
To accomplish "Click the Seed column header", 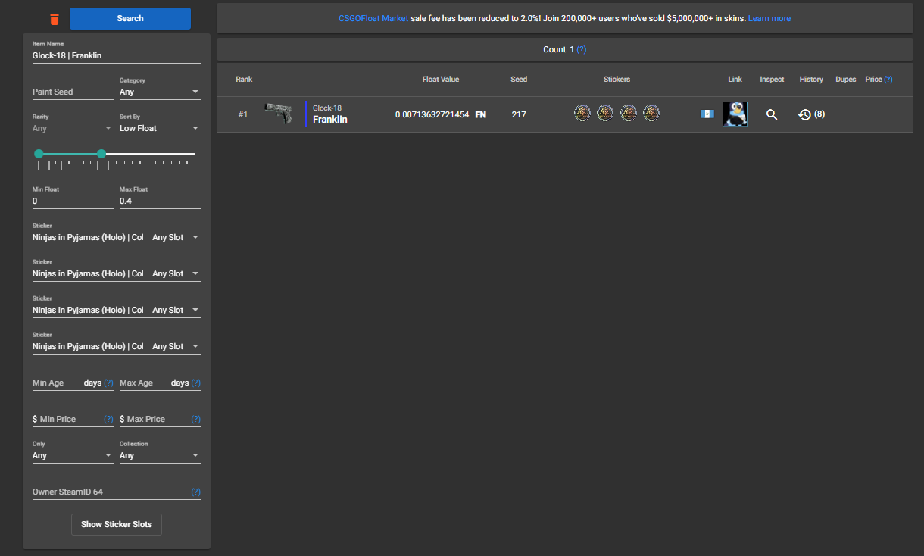I will [x=519, y=79].
